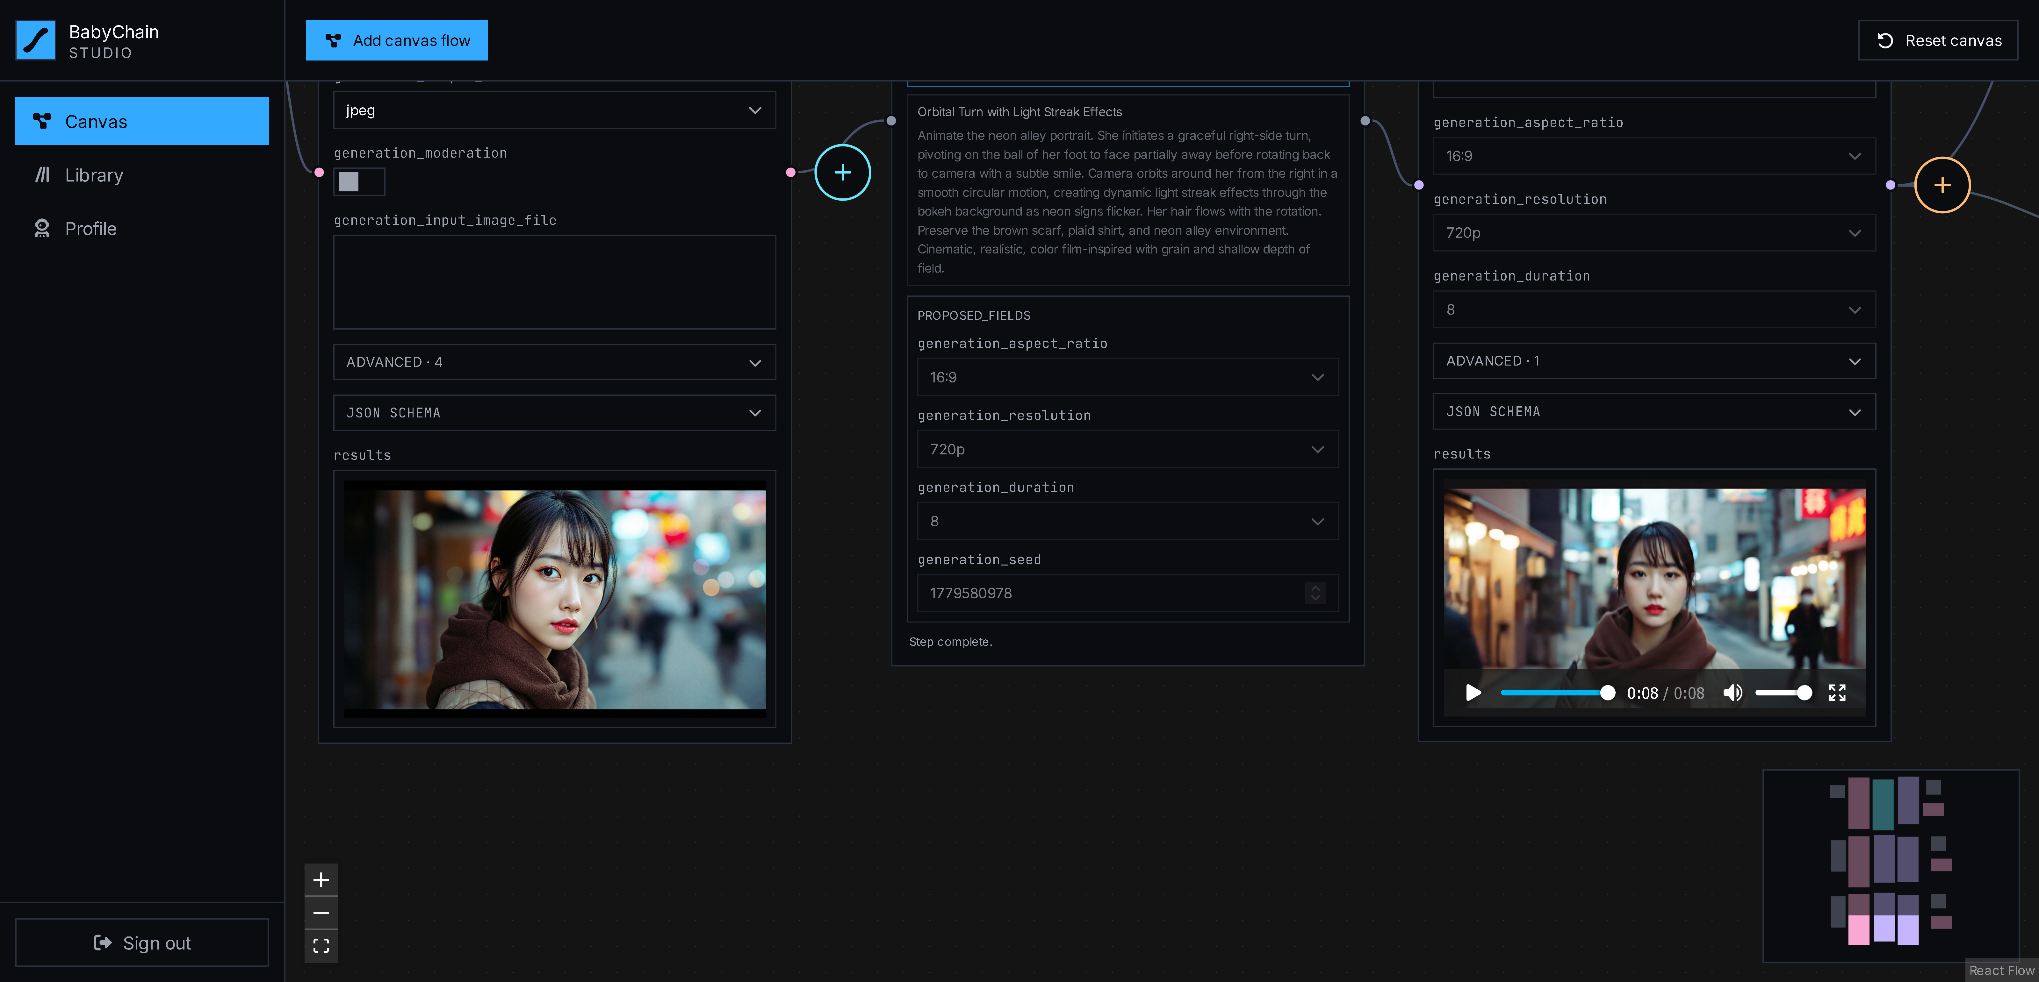Open proposed generation_duration 8 dropdown
This screenshot has height=982, width=2039.
pos(1128,522)
